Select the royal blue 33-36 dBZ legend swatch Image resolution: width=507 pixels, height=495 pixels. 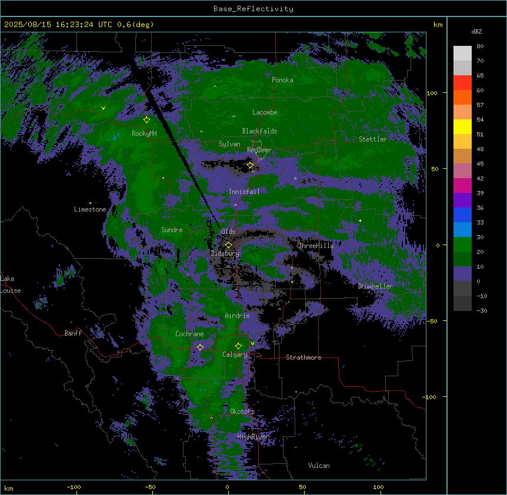click(462, 215)
